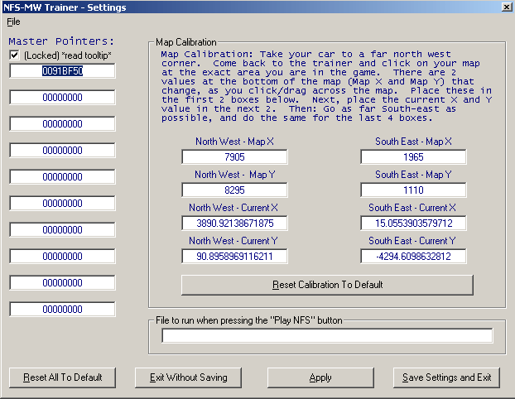Screen dimensions: 515x399
Task: Click the North West - Map X label
Action: pyautogui.click(x=234, y=142)
